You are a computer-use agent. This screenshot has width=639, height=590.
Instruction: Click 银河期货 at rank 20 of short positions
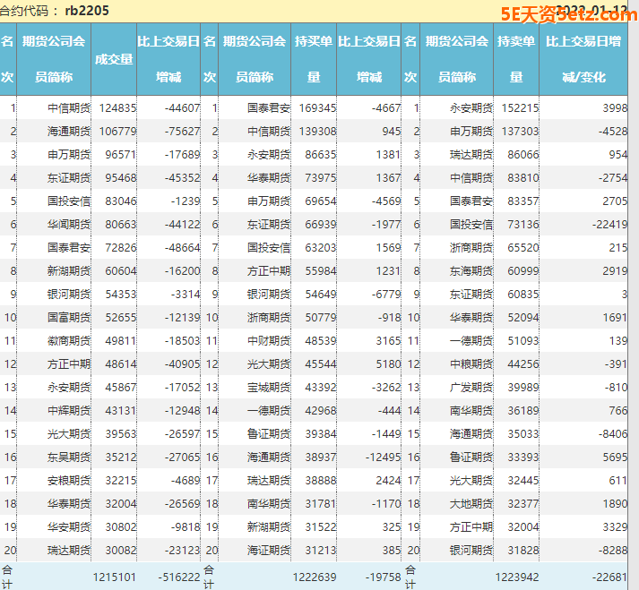coord(471,550)
